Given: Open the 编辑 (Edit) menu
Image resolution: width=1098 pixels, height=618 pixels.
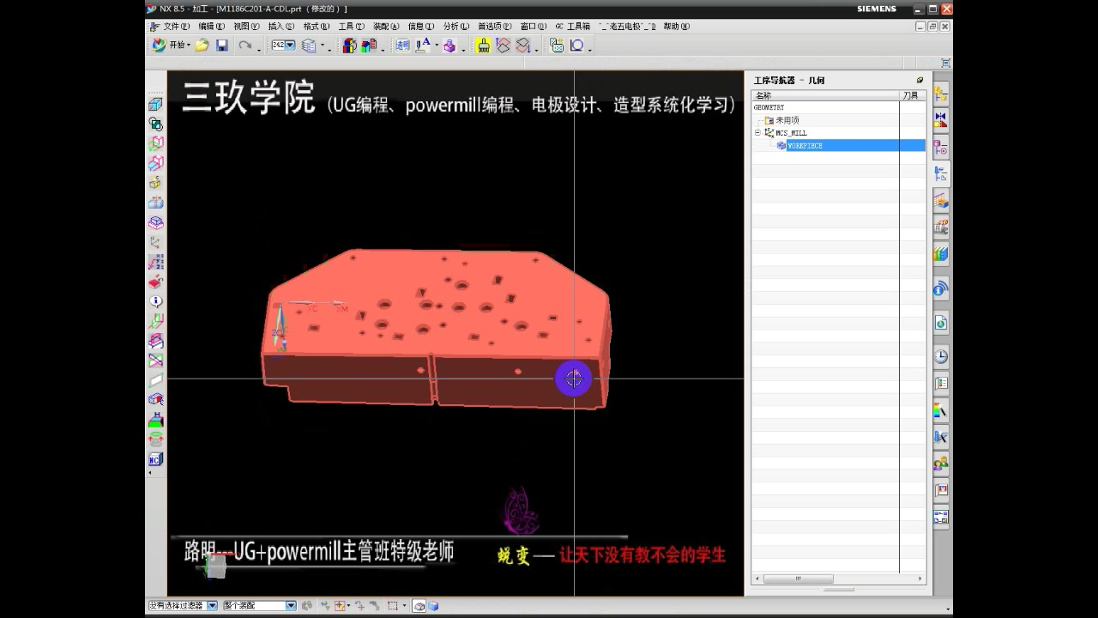Looking at the screenshot, I should pos(211,27).
